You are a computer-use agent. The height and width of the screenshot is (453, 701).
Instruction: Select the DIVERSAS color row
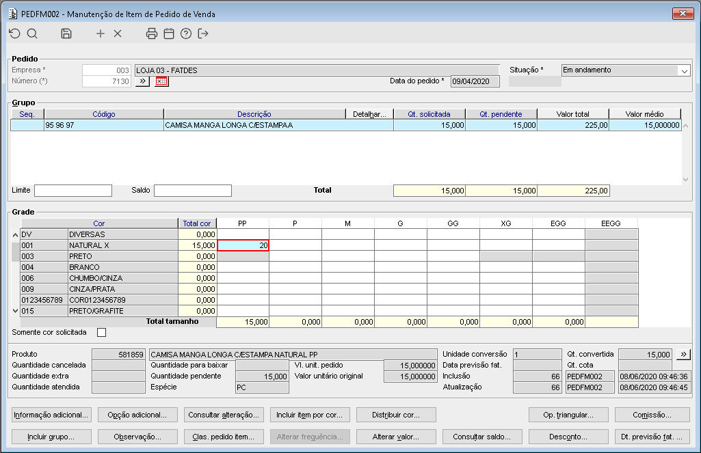coord(99,234)
